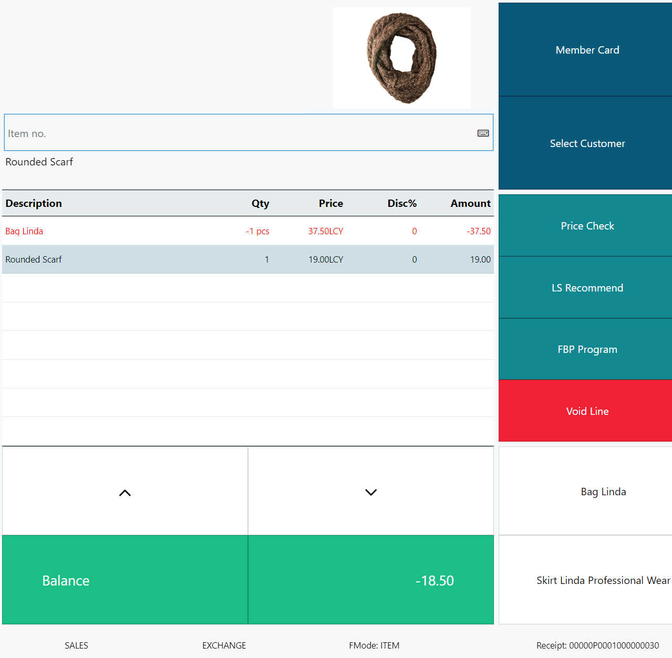Void the selected line
The width and height of the screenshot is (672, 658).
click(x=587, y=411)
